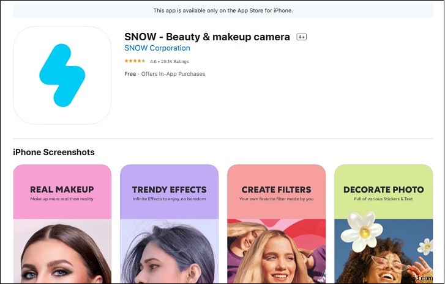Screen dimensions: 445x284
Task: Click the blue SNOW app icon
Action: pos(62,75)
